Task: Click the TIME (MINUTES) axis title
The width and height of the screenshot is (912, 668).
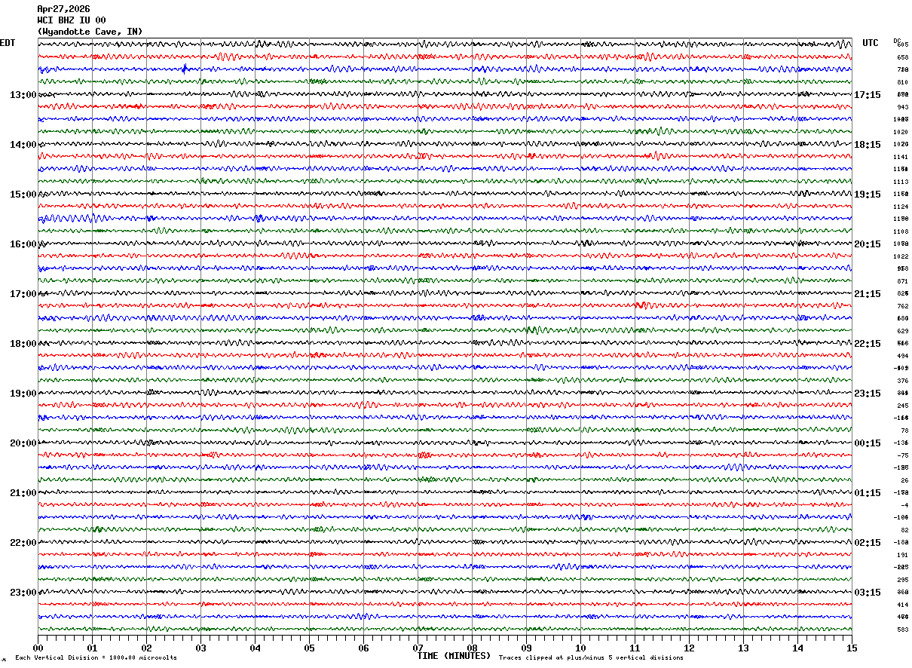Action: coord(454,656)
